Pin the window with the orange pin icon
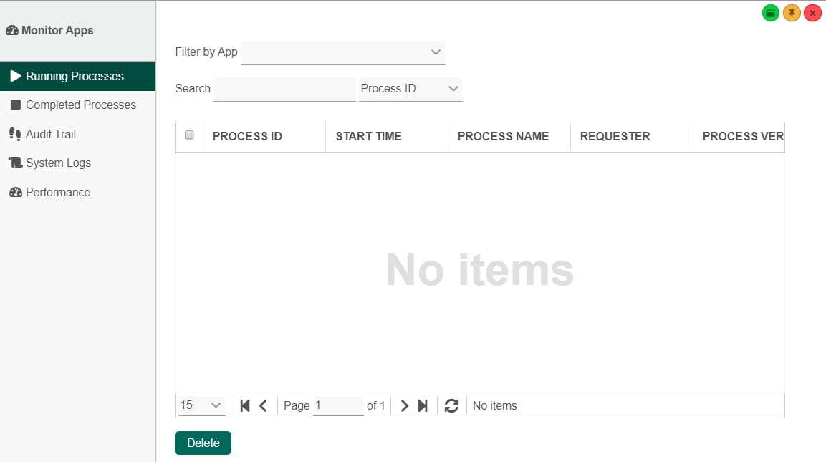Viewport: 826px width, 462px height. point(791,13)
